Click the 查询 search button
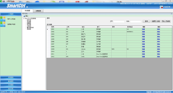This screenshot has width=173, height=93. [146, 21]
